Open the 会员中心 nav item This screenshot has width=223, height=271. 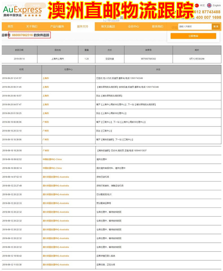[134, 27]
